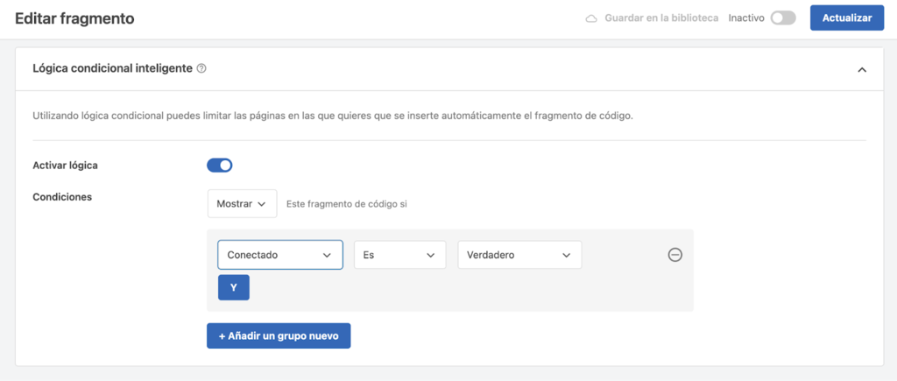Image resolution: width=897 pixels, height=381 pixels.
Task: Remove the condition row with minus icon
Action: point(675,255)
